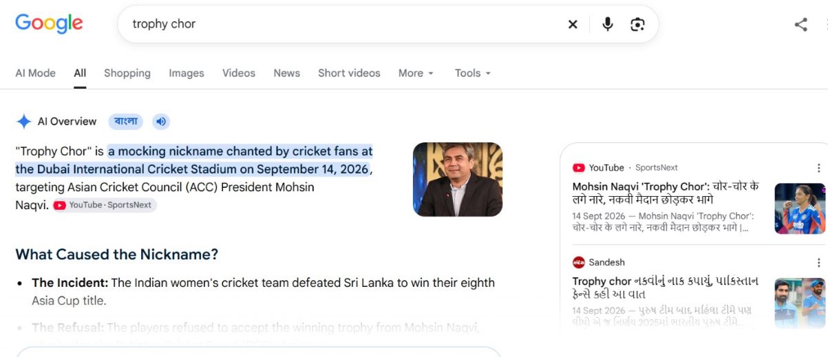
Task: Clear the search box with the X icon
Action: point(573,24)
